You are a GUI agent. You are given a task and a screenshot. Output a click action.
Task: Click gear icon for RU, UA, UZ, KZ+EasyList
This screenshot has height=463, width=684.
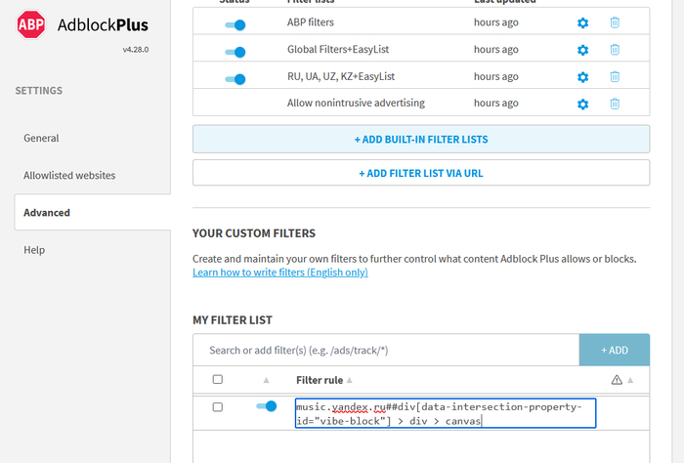click(x=583, y=77)
